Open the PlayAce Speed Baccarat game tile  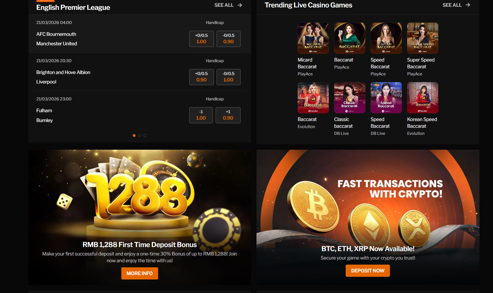coord(386,38)
